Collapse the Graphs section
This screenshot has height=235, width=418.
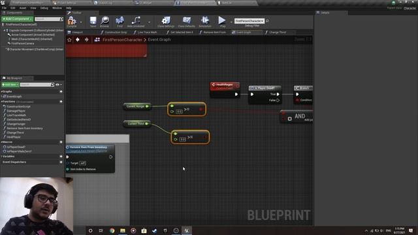pos(2,91)
